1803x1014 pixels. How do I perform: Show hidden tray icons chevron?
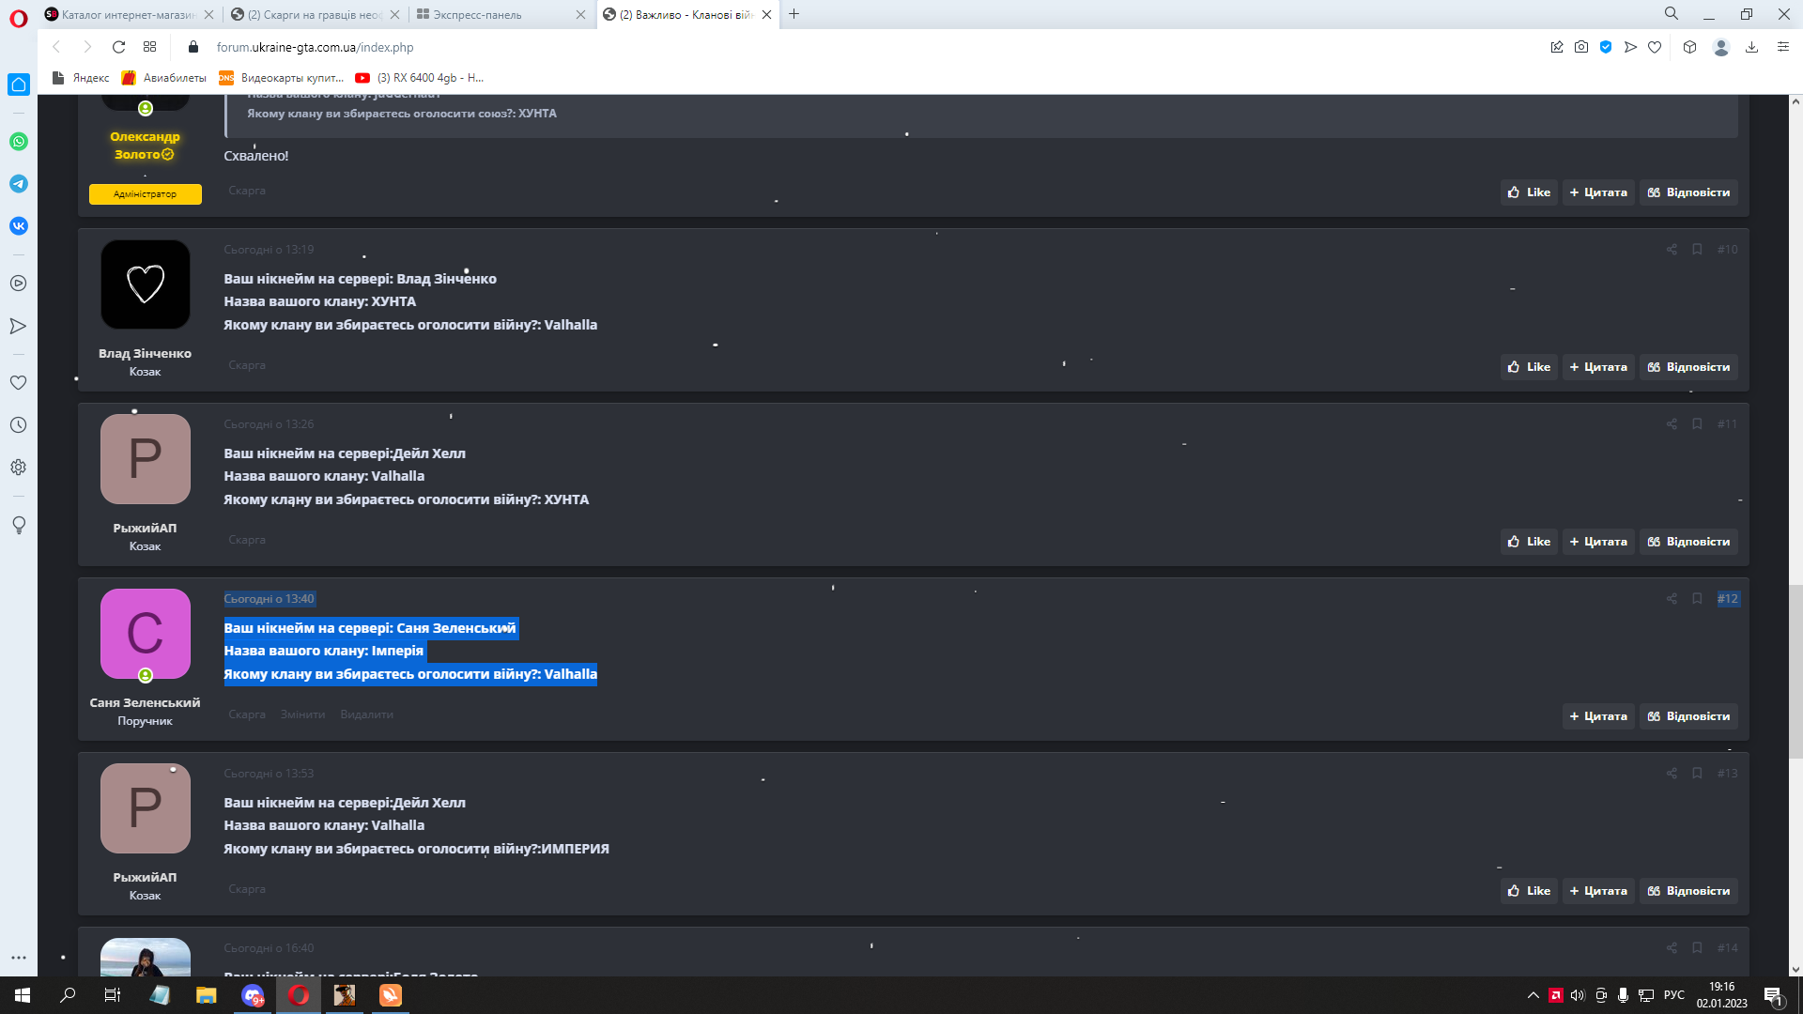(1533, 995)
